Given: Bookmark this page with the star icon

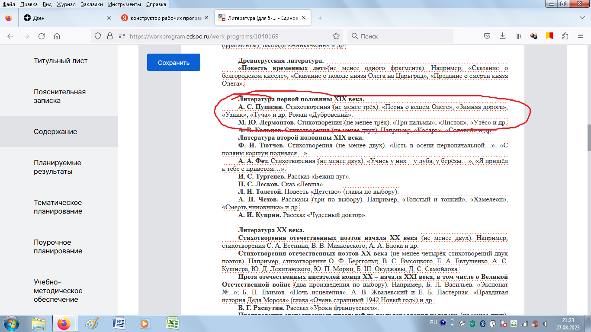Looking at the screenshot, I should pos(336,36).
